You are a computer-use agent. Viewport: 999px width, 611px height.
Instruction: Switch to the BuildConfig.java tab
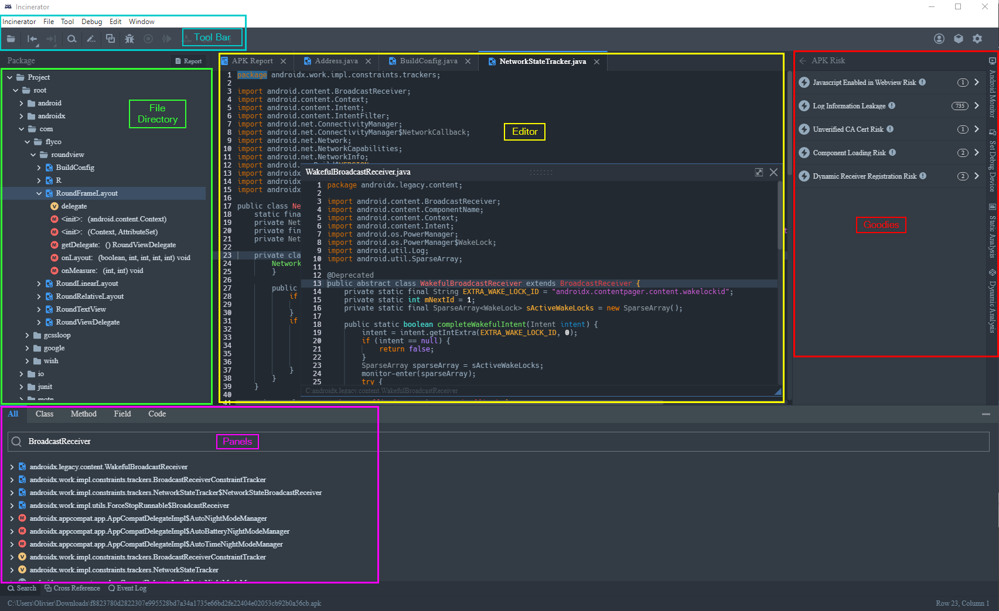pos(428,61)
